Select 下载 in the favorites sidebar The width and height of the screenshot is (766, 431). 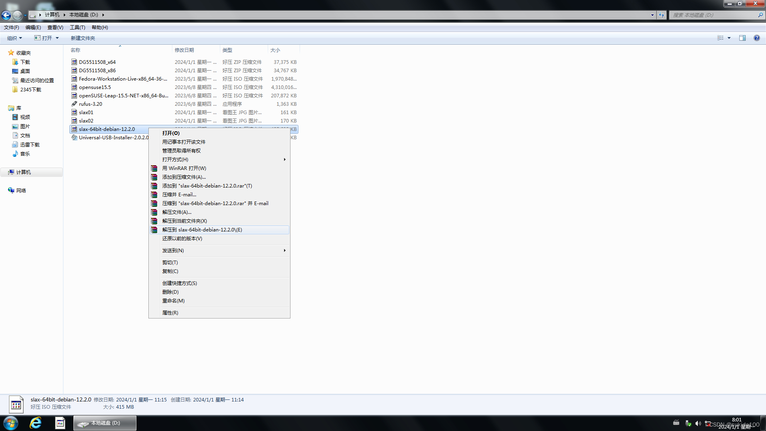25,62
